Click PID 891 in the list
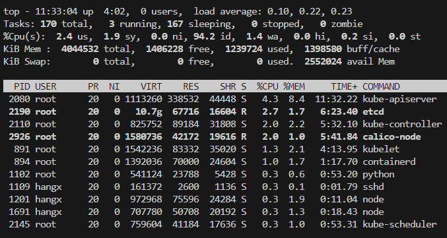447x238 pixels. click(x=22, y=149)
